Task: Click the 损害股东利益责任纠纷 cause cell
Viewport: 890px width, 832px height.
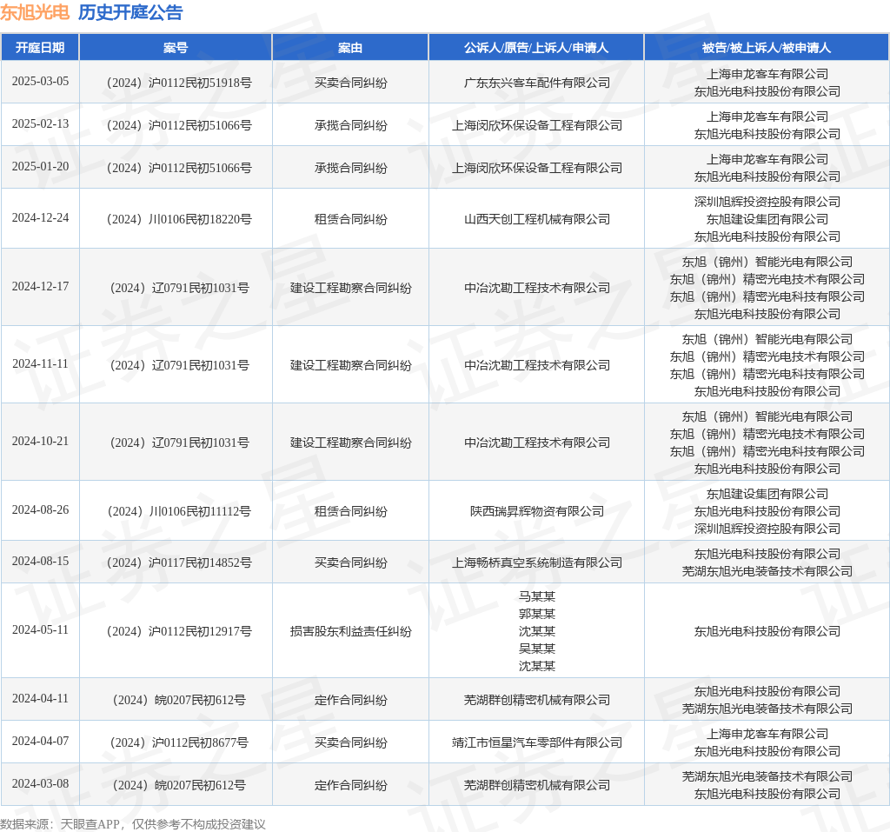Action: pyautogui.click(x=351, y=631)
